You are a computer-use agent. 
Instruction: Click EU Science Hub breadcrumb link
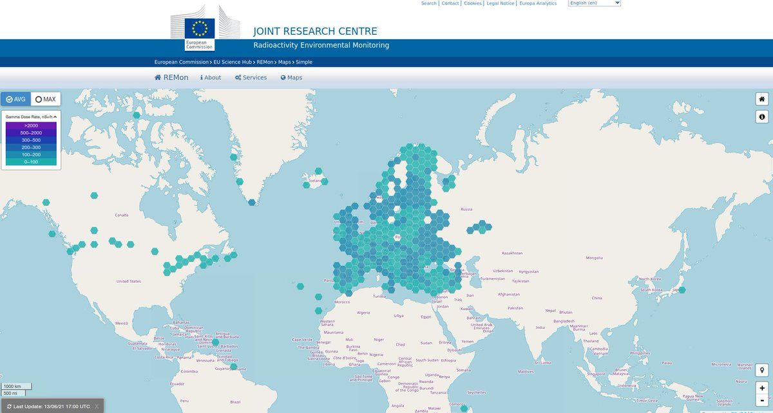point(233,62)
